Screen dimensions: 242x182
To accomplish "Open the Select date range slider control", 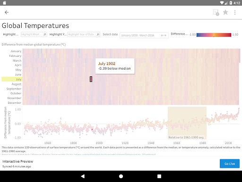I will point(144,35).
